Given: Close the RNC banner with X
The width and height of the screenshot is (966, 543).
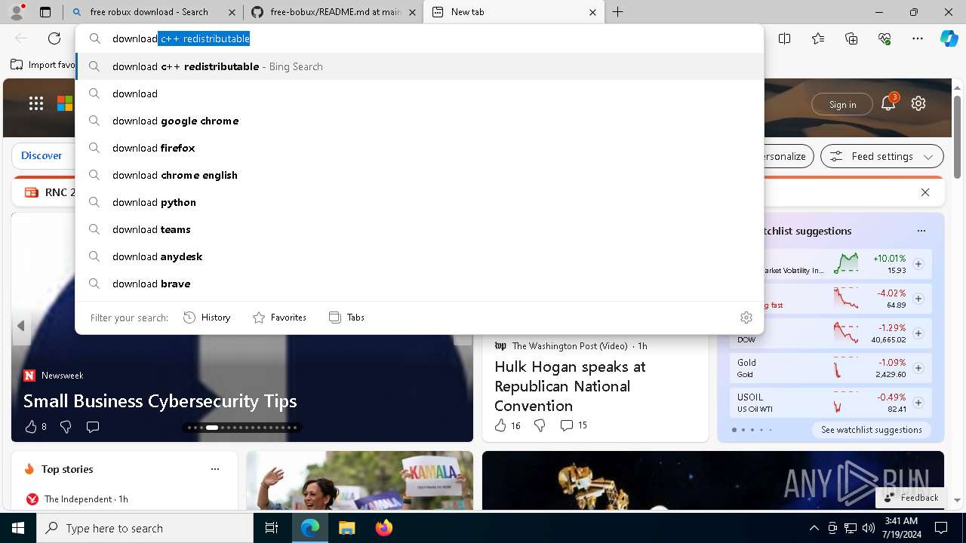Looking at the screenshot, I should [925, 192].
